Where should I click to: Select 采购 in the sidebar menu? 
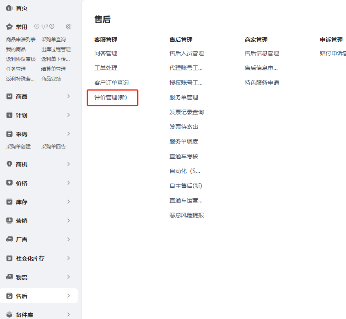pyautogui.click(x=22, y=134)
